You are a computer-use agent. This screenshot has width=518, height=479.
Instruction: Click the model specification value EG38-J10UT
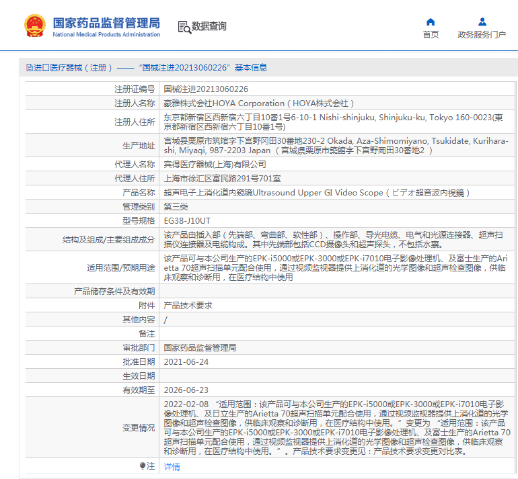[187, 220]
